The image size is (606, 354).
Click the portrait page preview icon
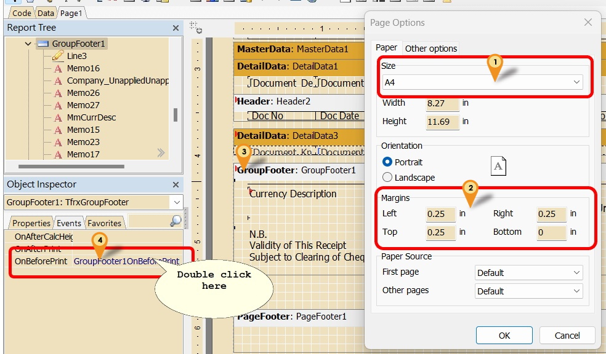tap(498, 167)
